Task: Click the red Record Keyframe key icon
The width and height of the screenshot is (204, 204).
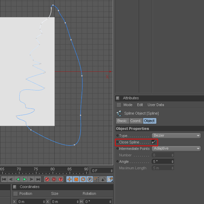Action: 47,179
